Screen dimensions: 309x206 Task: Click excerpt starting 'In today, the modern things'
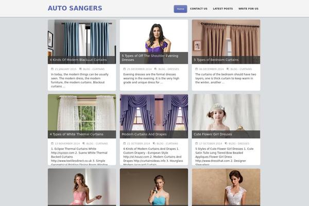click(x=80, y=80)
